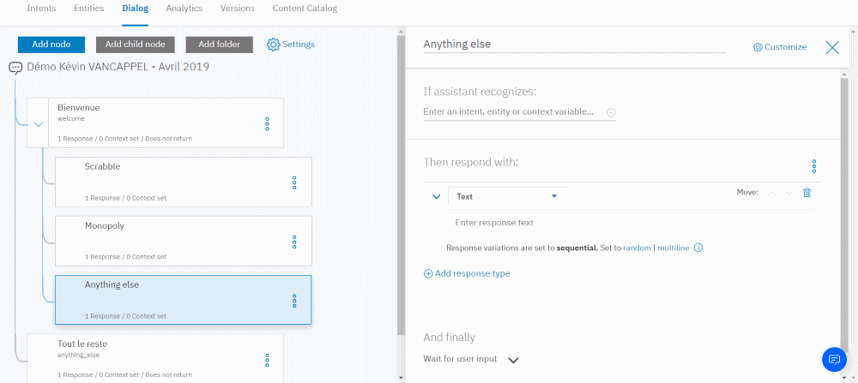Delete the Text response with trash icon
858x383 pixels.
[807, 193]
